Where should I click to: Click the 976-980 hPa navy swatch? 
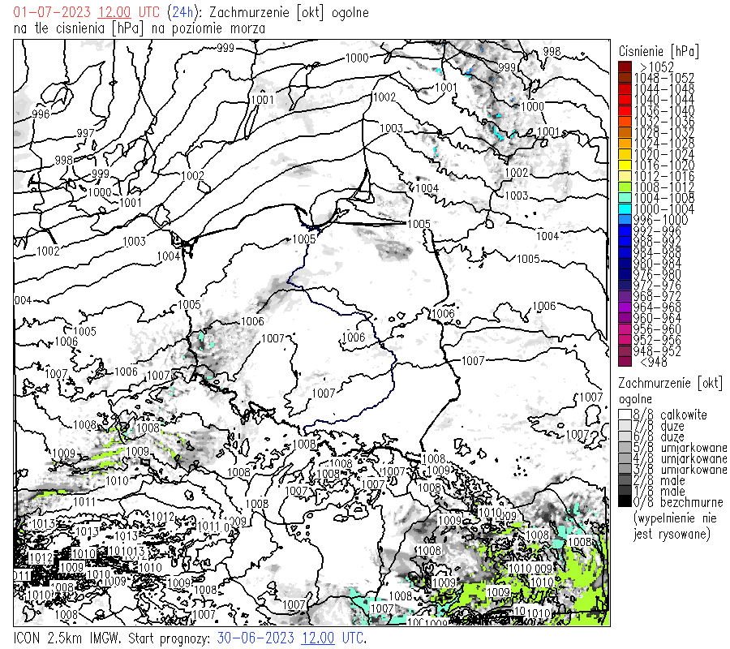625,275
